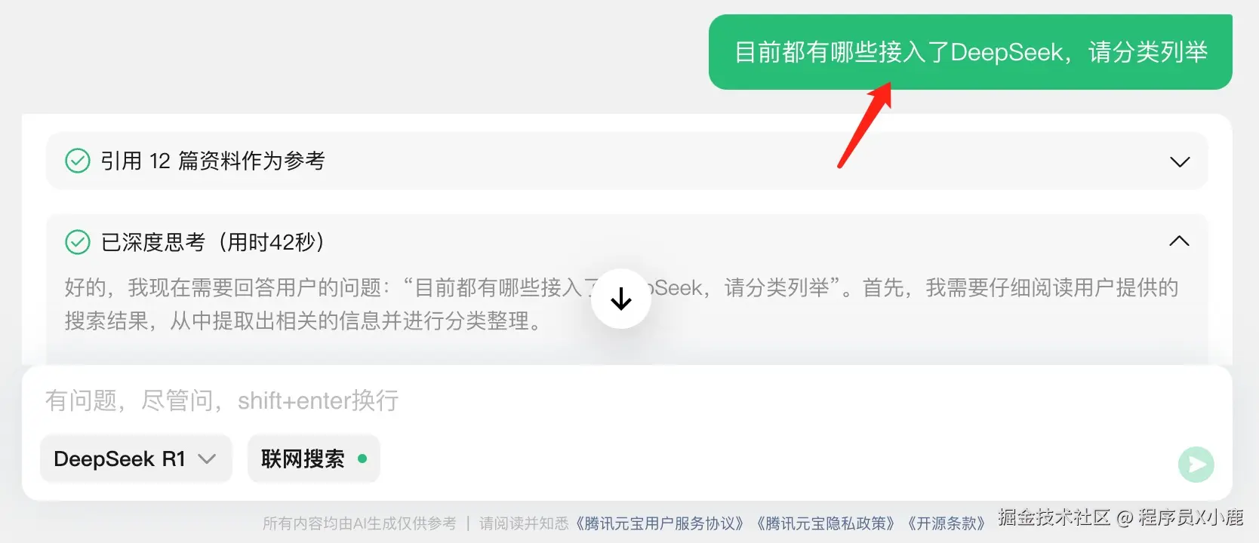Click the green checkmark beside 引用 12 篇资料

pos(78,161)
